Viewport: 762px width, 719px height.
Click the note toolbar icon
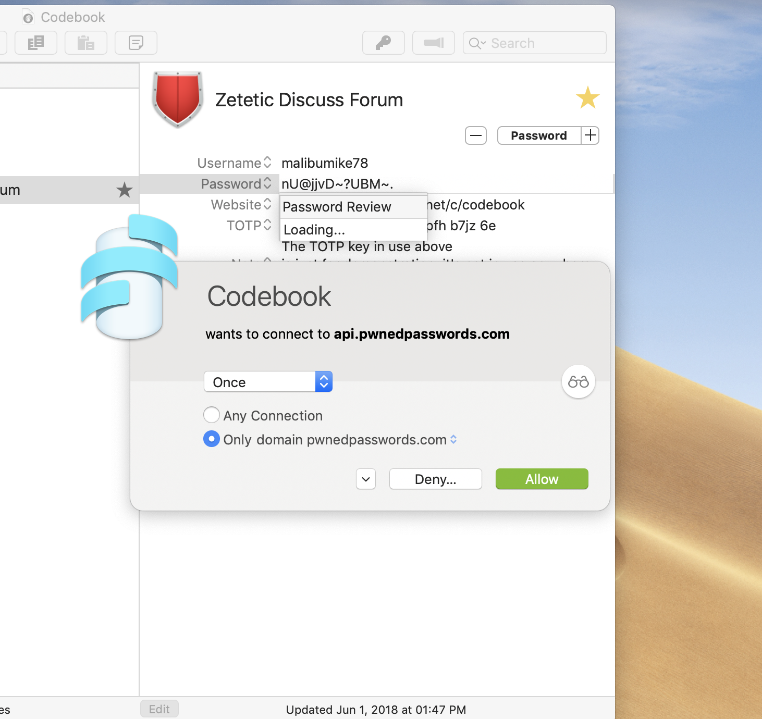pos(136,43)
